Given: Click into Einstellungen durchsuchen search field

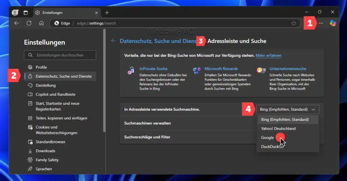Looking at the screenshot, I should pyautogui.click(x=60, y=55).
